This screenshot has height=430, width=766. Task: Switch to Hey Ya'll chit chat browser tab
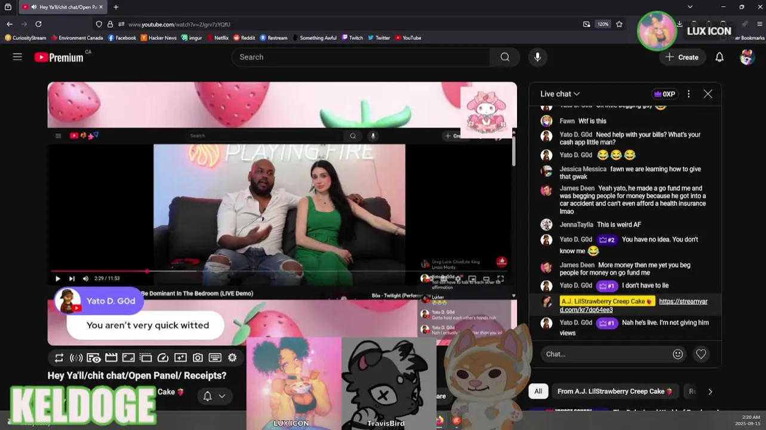coord(62,7)
